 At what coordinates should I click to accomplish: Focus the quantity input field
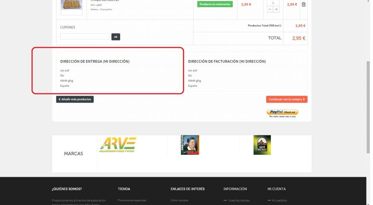273,3
